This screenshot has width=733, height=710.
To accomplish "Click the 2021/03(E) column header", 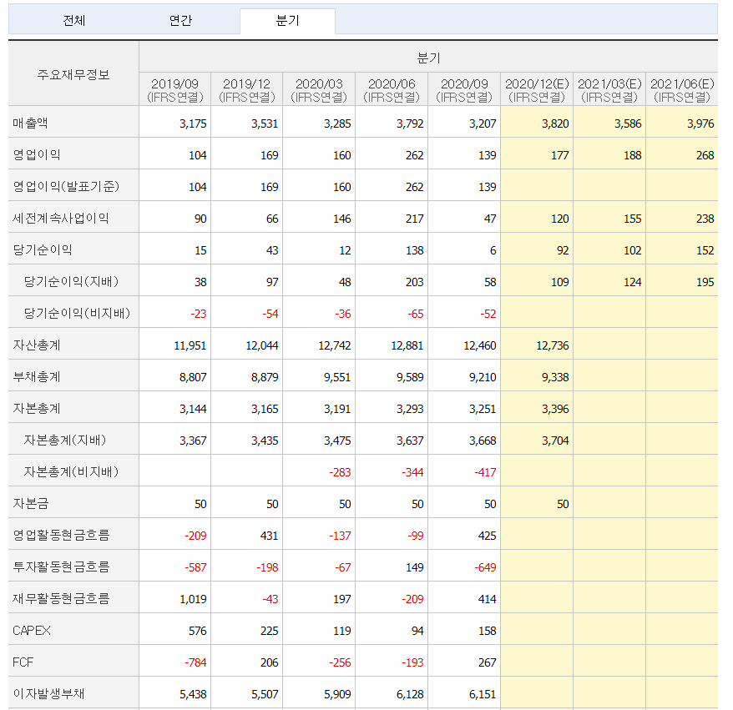I will pos(609,89).
